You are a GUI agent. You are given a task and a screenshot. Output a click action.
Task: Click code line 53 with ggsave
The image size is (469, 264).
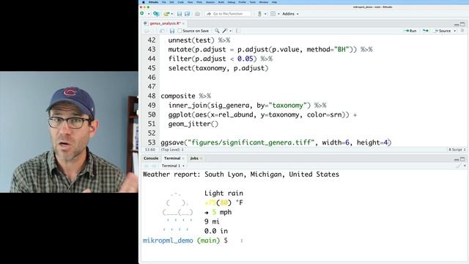(276, 142)
